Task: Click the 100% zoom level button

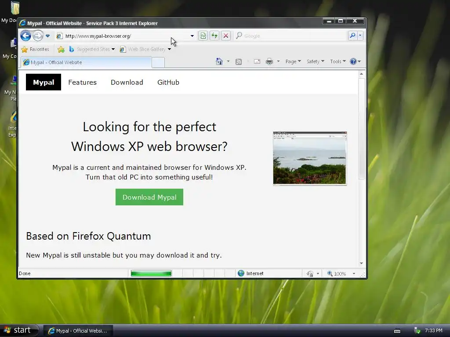Action: pyautogui.click(x=337, y=274)
